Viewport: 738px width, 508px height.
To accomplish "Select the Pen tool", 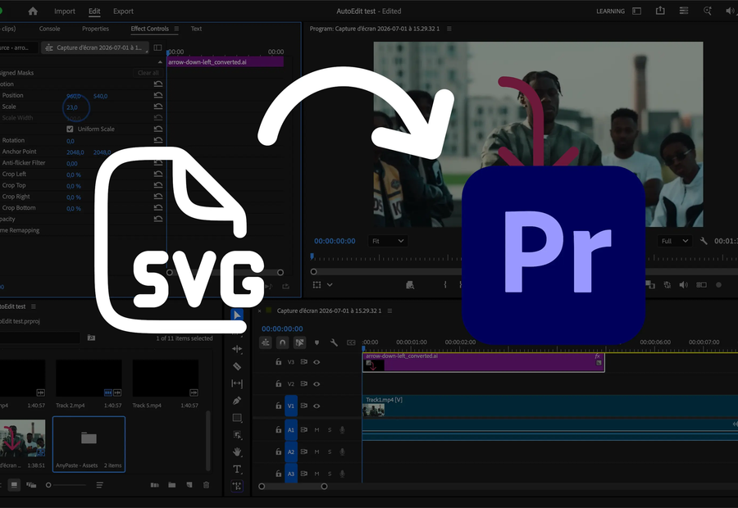I will [237, 401].
